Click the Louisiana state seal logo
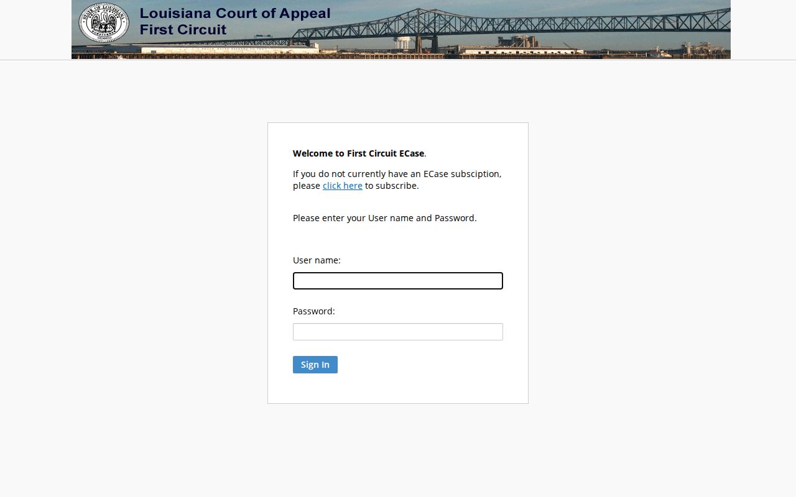Screen dimensions: 796x497 tap(104, 22)
